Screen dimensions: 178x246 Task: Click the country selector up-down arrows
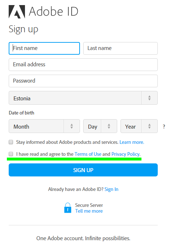pyautogui.click(x=149, y=98)
